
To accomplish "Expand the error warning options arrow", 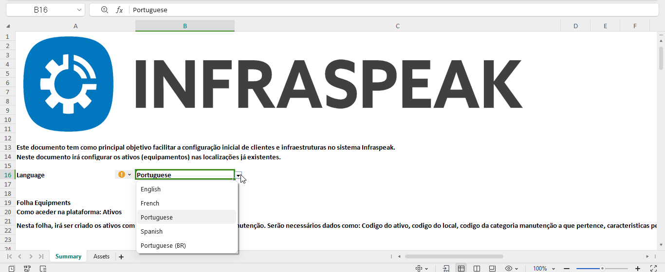I will (x=129, y=174).
